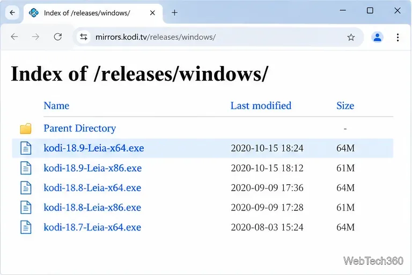Click 61M size in kodi-18.8-Leia-x86 row
412x275 pixels.
pos(345,208)
